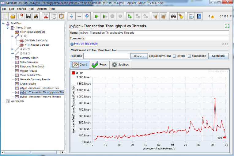Collapse the 로그인 sampler node handle

tap(12, 36)
